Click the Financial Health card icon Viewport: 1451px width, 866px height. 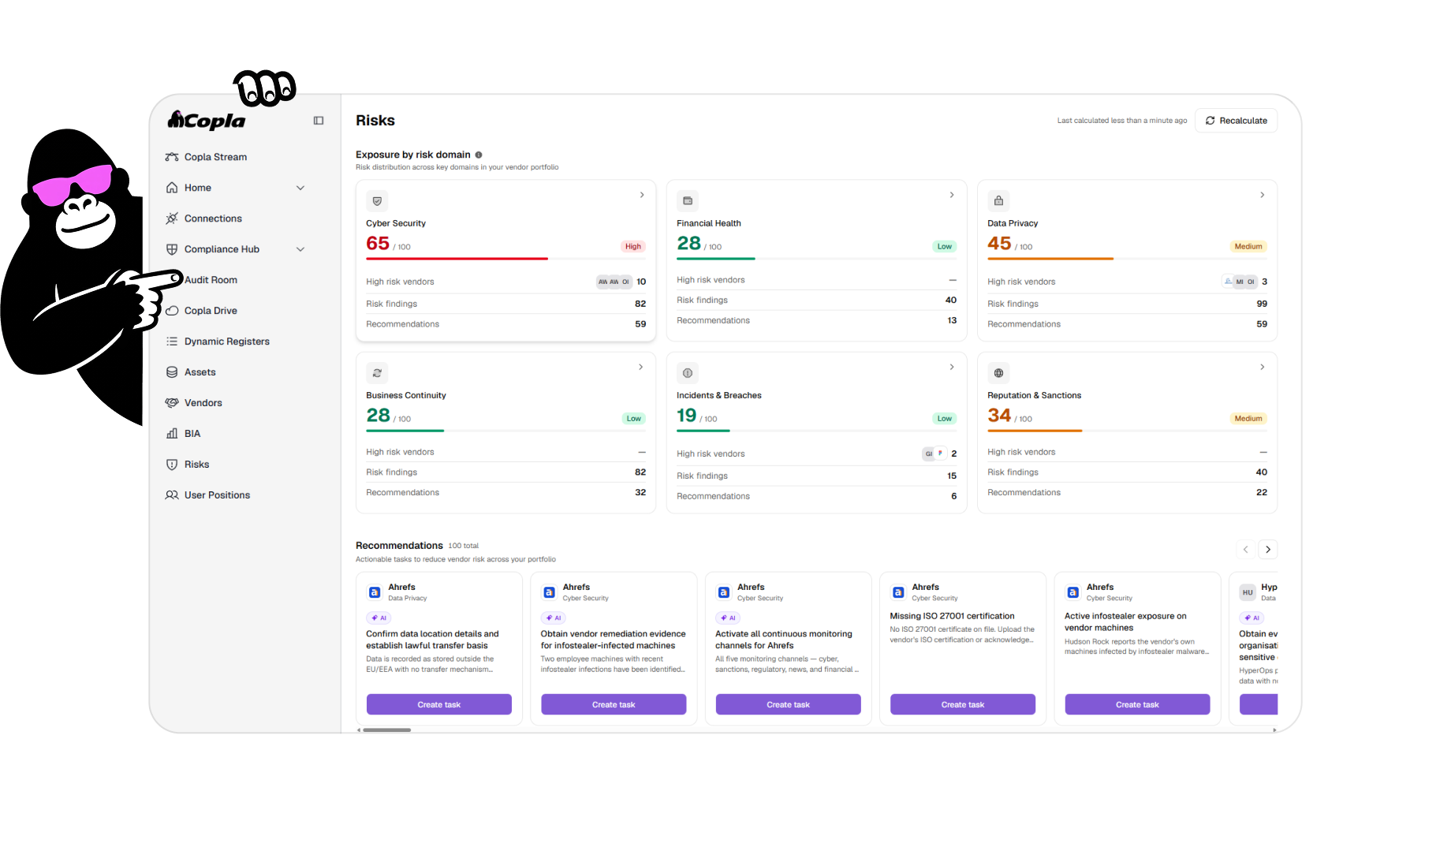[x=688, y=201]
